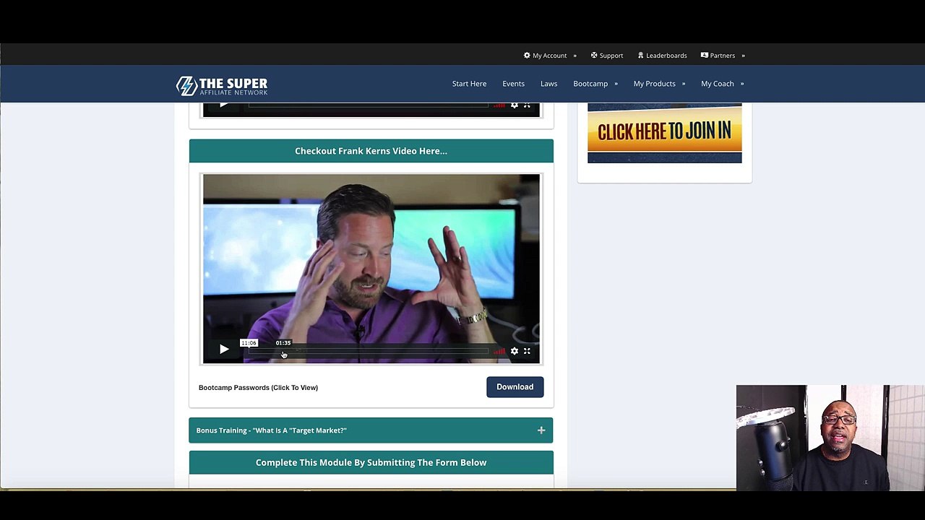Open the Laws page
925x520 pixels.
548,84
